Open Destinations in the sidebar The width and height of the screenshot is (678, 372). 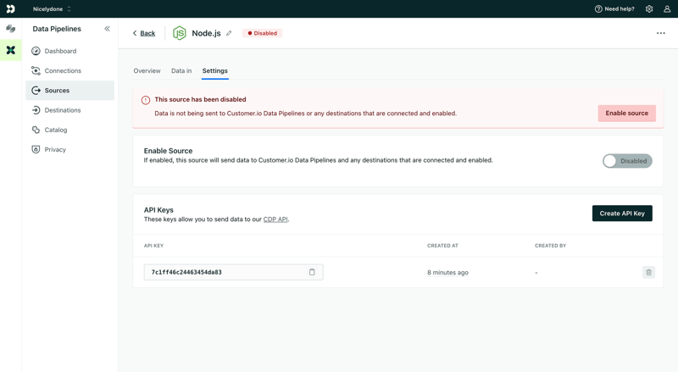pos(69,110)
